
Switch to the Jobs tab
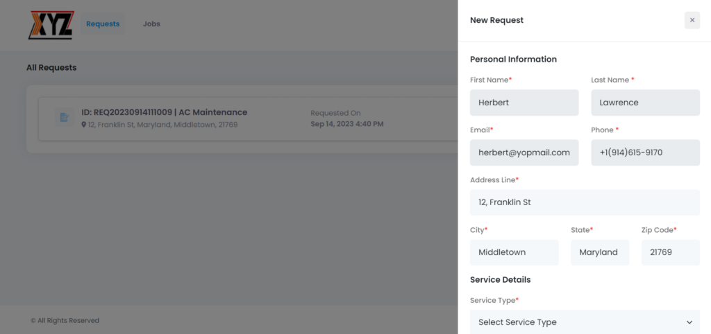[x=151, y=24]
